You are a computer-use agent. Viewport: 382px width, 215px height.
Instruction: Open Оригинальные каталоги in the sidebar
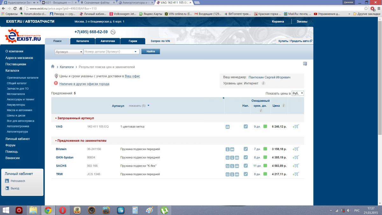(x=23, y=78)
